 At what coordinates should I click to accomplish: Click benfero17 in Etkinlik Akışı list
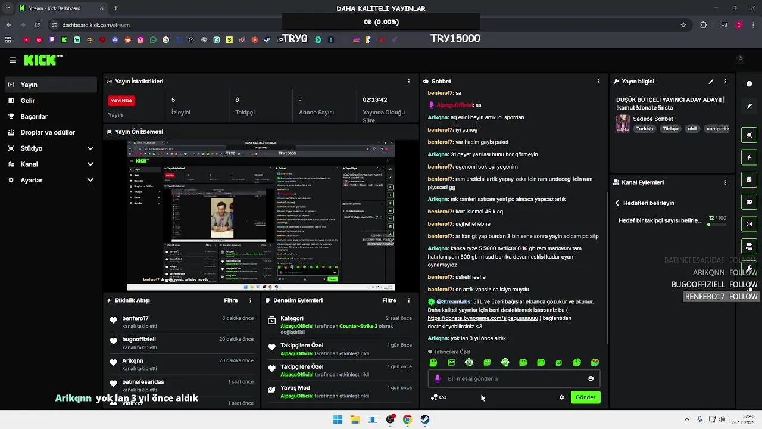pyautogui.click(x=135, y=319)
